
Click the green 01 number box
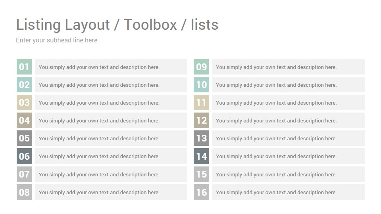pyautogui.click(x=24, y=67)
